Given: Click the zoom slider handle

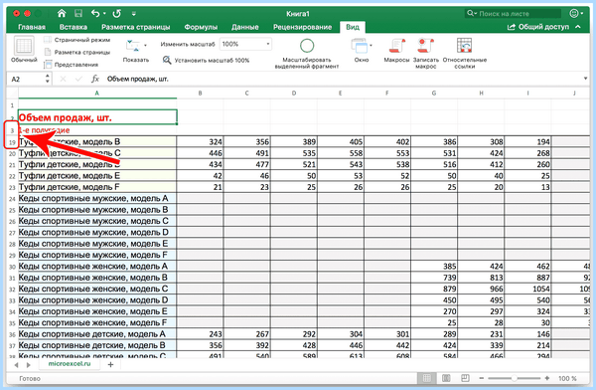Looking at the screenshot, I should coord(514,378).
